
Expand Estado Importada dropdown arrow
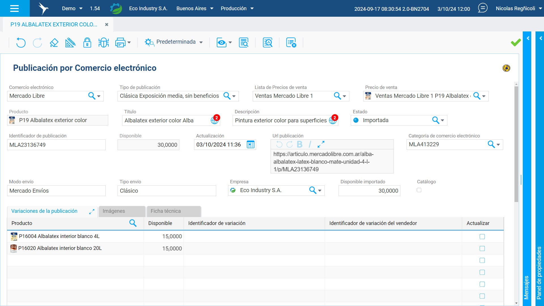443,120
